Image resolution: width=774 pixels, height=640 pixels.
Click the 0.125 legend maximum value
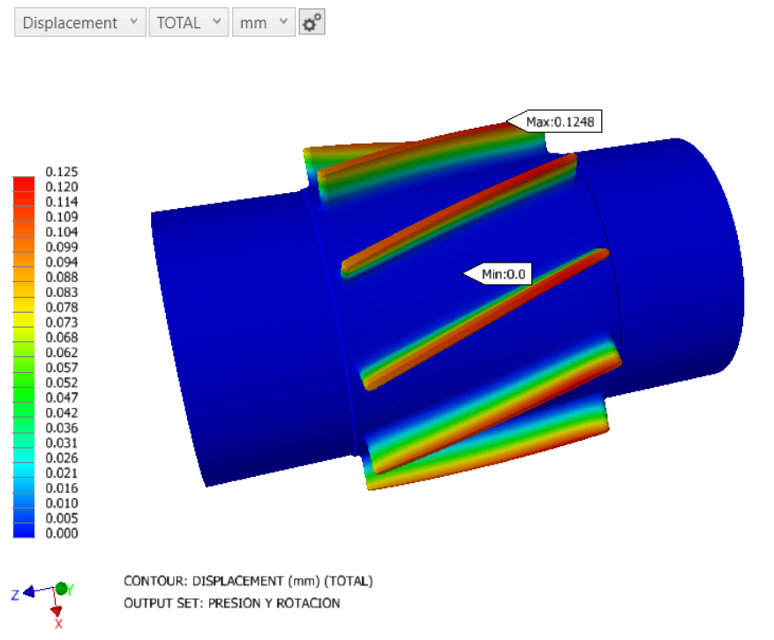[x=62, y=171]
